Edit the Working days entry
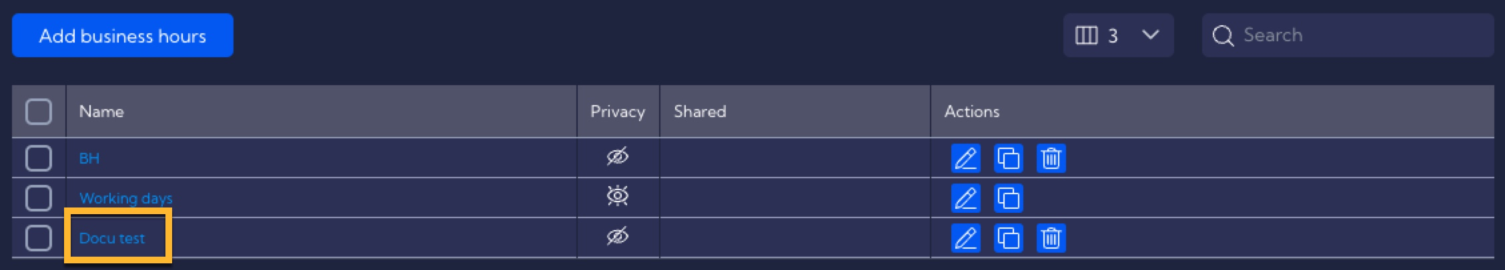The width and height of the screenshot is (1505, 270). click(x=965, y=198)
